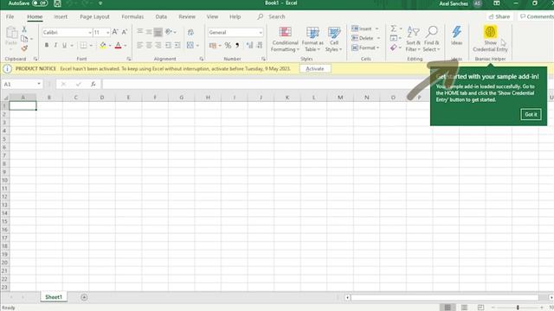Click the Merge & Center icon
Viewport: 554px width, 311px height.
190,45
